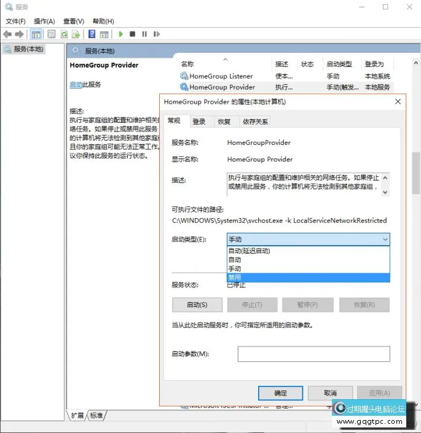This screenshot has height=433, width=421.
Task: Click the Forward arrow in the toolbar
Action: click(19, 34)
